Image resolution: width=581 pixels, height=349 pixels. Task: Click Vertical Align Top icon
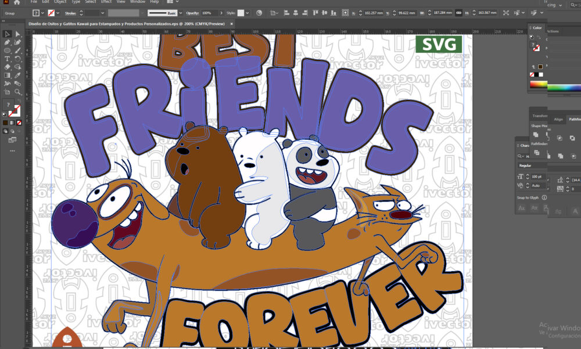click(x=315, y=13)
